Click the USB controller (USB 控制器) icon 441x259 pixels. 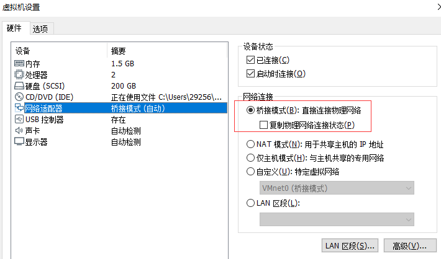pos(19,119)
